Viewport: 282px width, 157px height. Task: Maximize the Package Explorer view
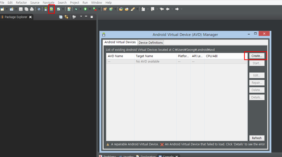click(92, 17)
